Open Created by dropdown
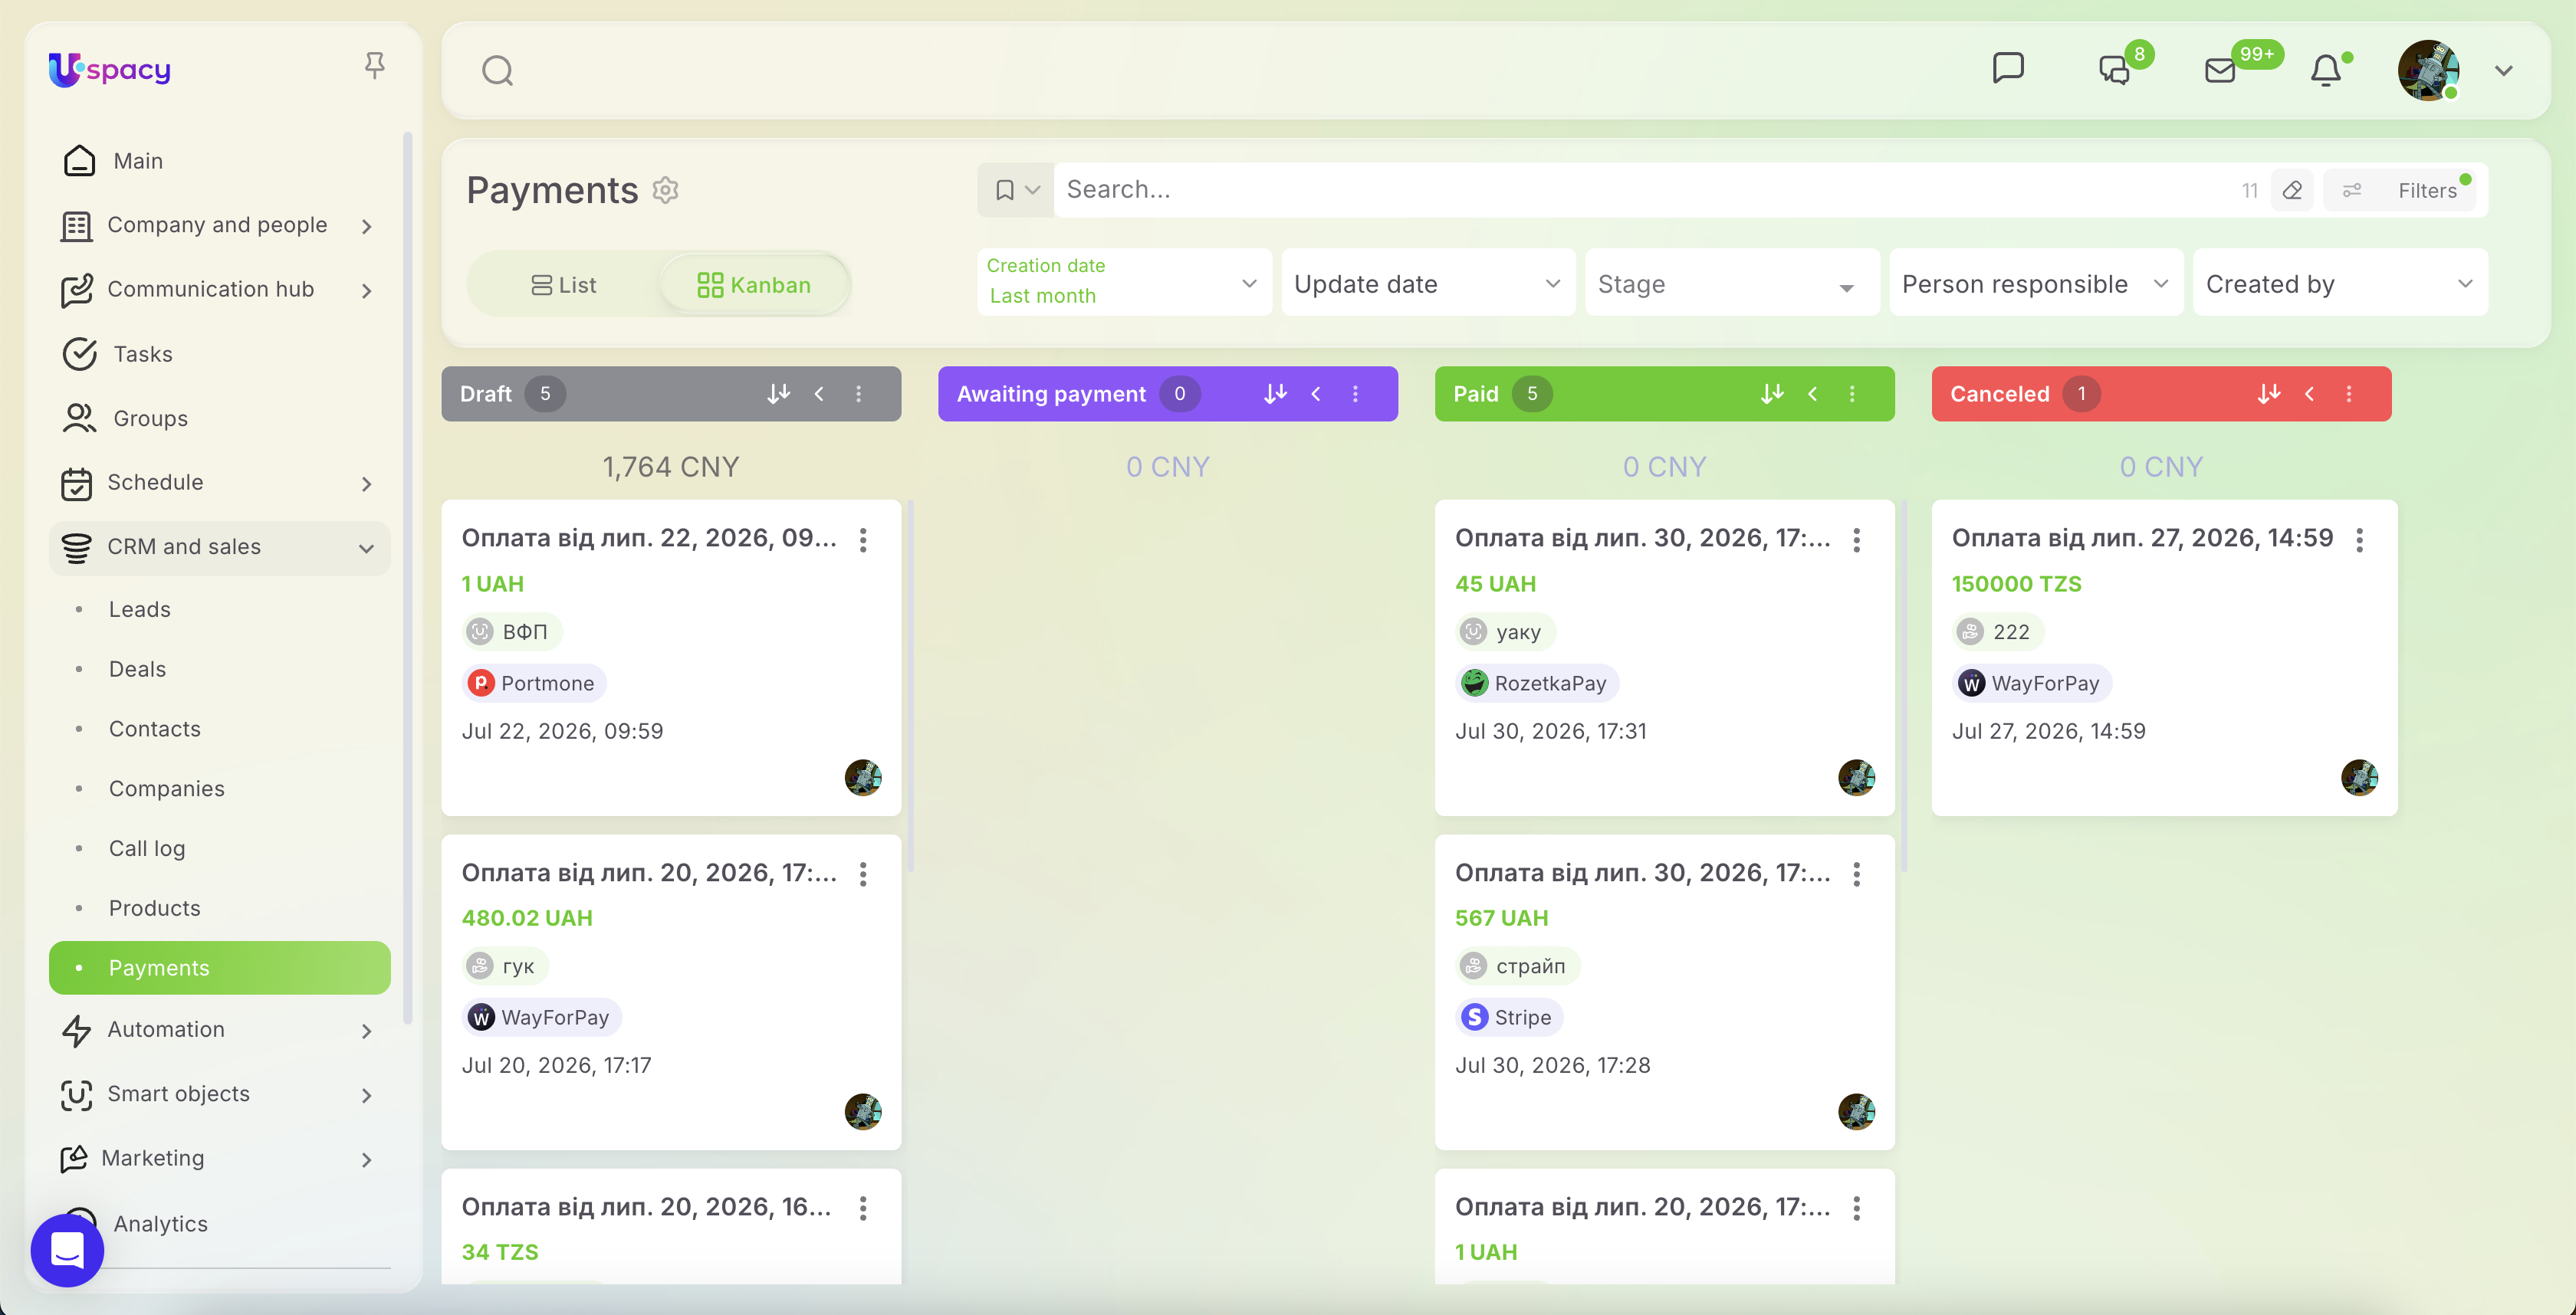This screenshot has width=2576, height=1315. click(x=2340, y=284)
